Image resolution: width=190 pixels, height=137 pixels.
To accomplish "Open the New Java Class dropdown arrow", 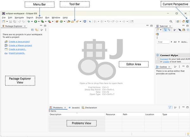I will coord(65,22).
